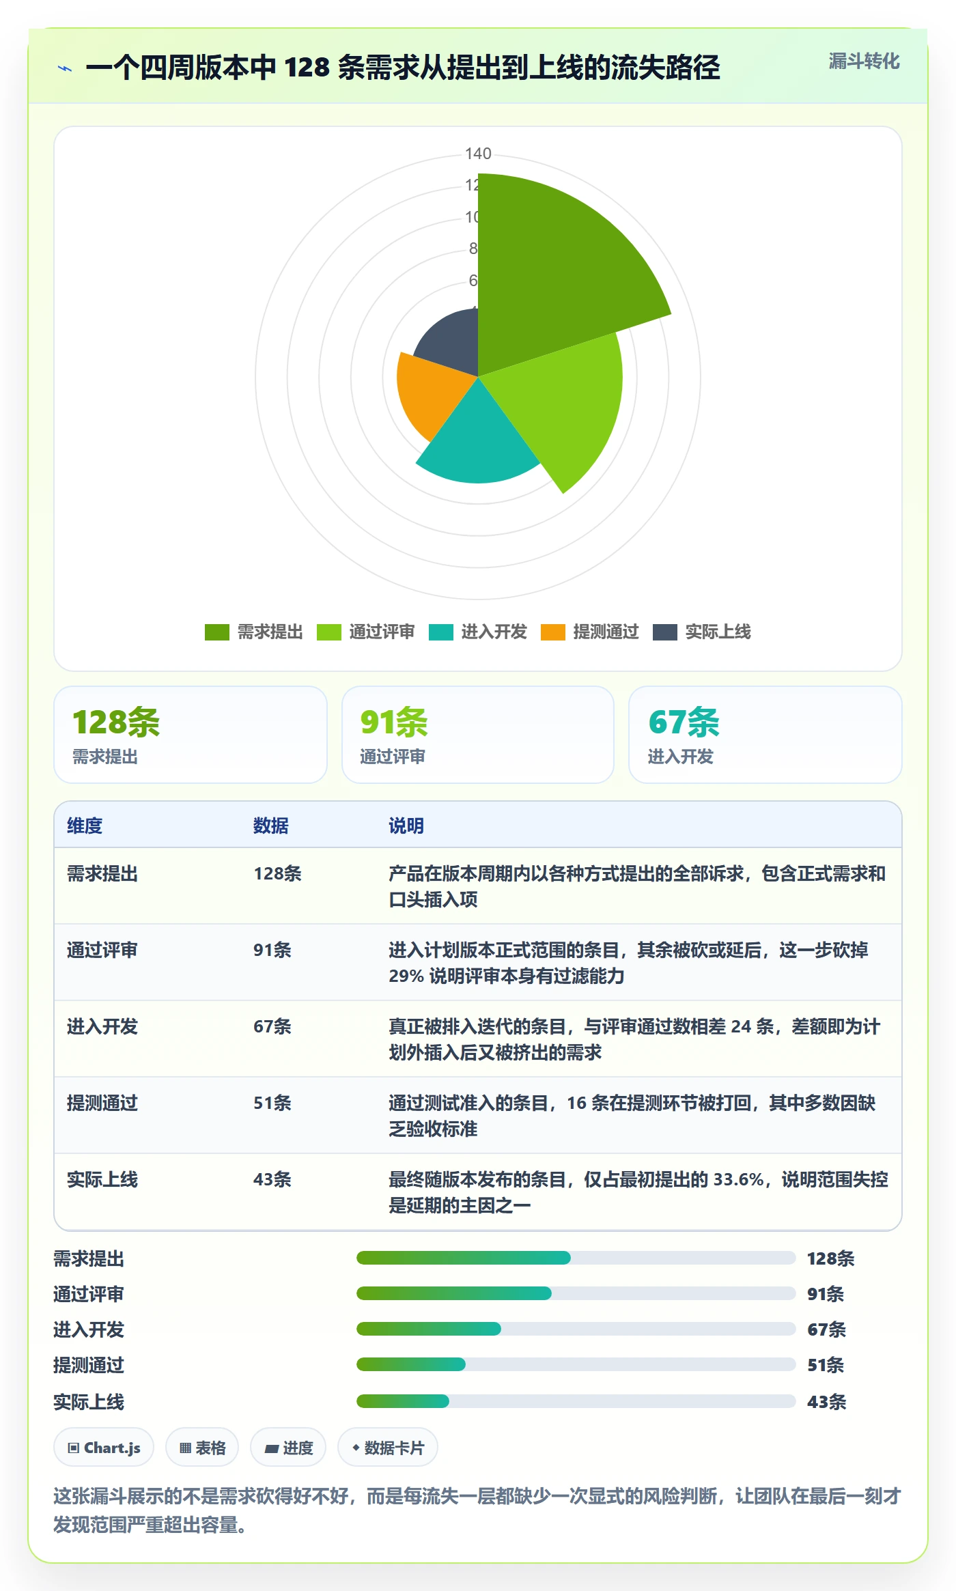Screen dimensions: 956x1591
Task: Click the 51条 table cell
Action: (x=272, y=1103)
